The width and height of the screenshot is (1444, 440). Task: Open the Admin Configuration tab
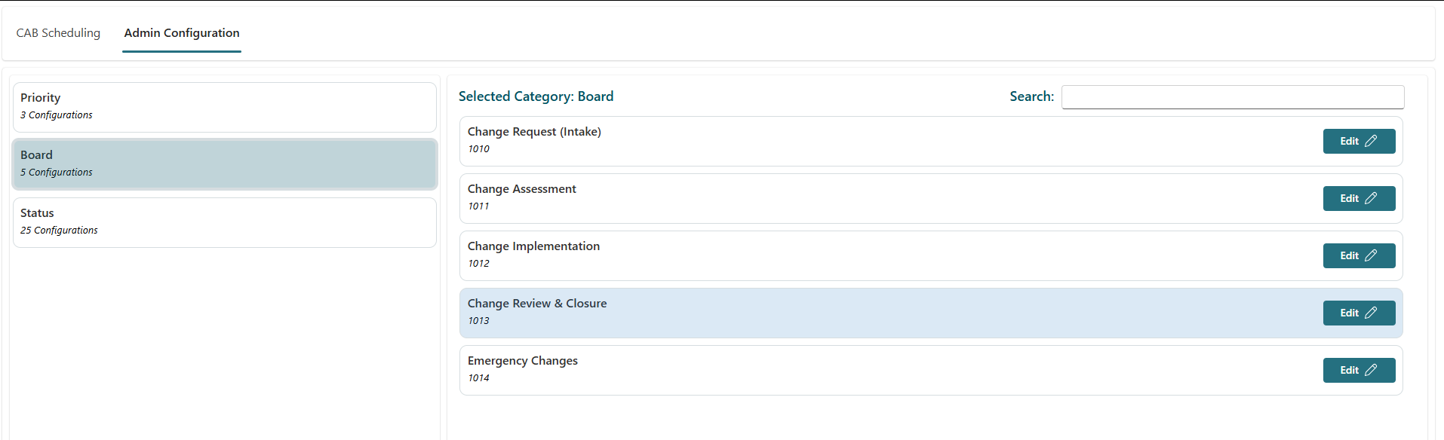(182, 33)
